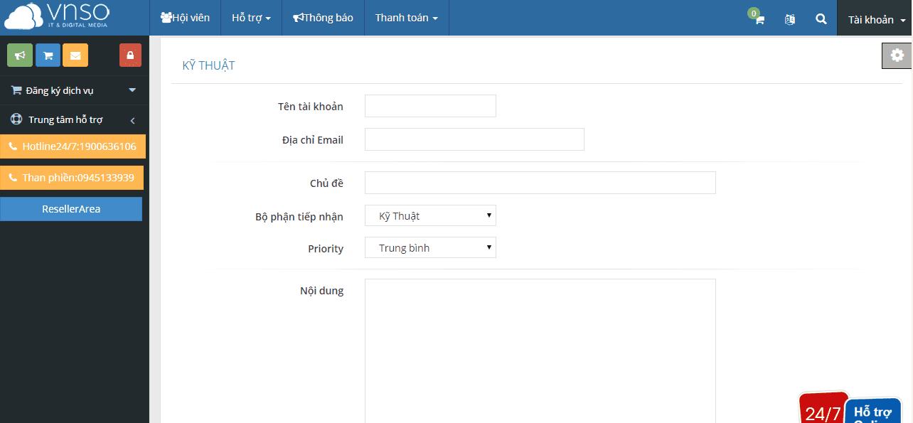The width and height of the screenshot is (913, 423).
Task: Click the Hotline24/7:1900636106 button
Action: tap(73, 146)
